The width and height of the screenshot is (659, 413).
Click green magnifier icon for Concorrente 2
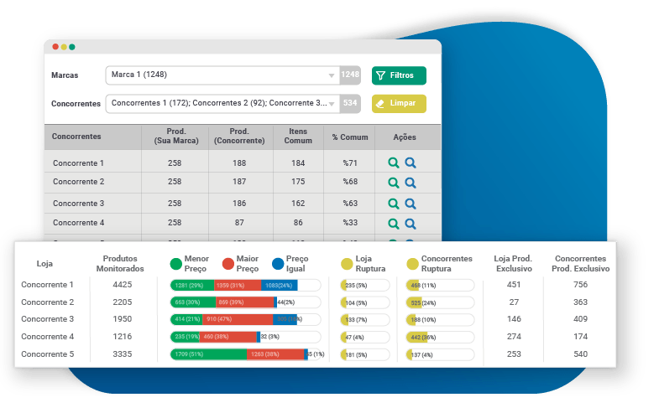393,182
